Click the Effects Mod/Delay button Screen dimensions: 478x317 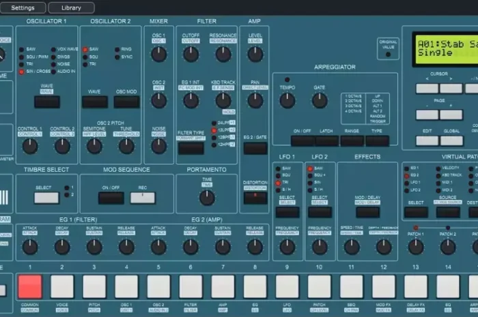[x=367, y=212]
